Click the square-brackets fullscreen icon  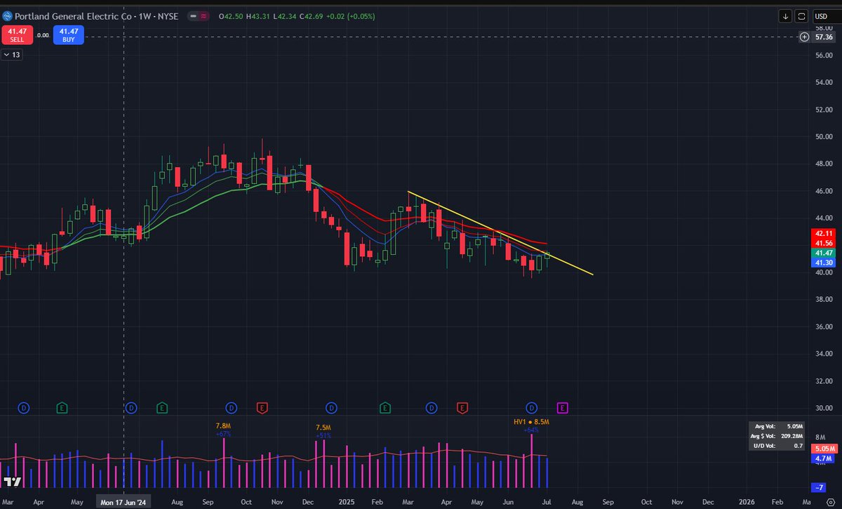coord(802,16)
